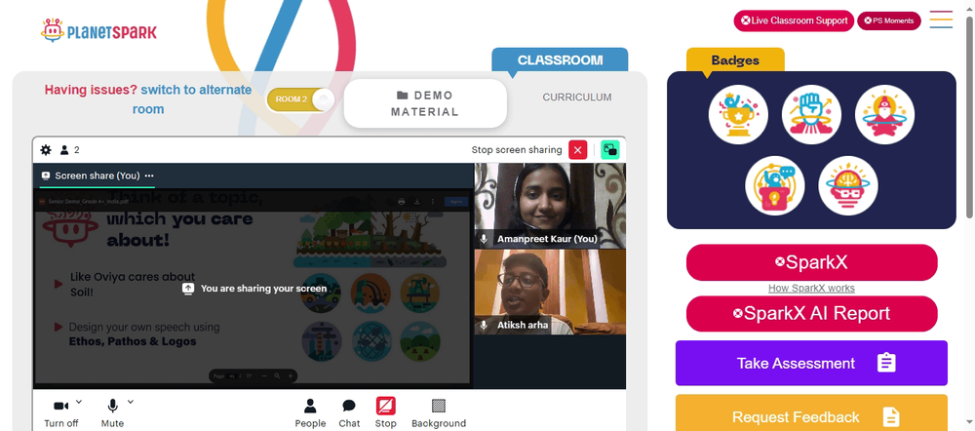Open SparkX AI Report
Image resolution: width=975 pixels, height=431 pixels.
[811, 313]
